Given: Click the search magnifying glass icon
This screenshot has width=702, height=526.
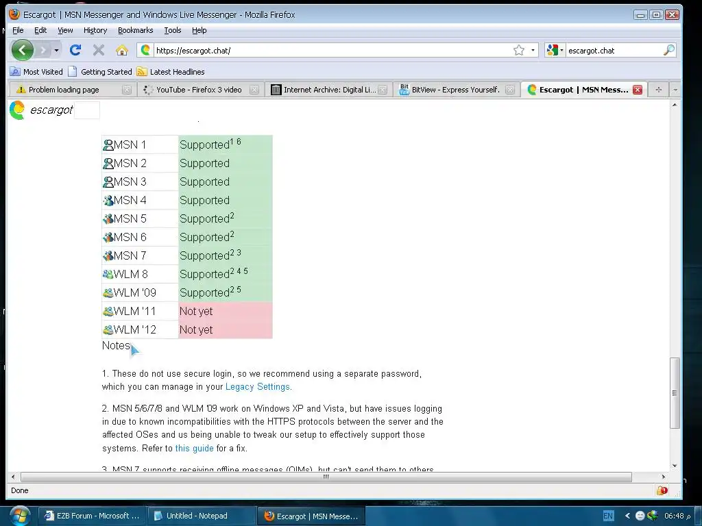Looking at the screenshot, I should tap(669, 50).
